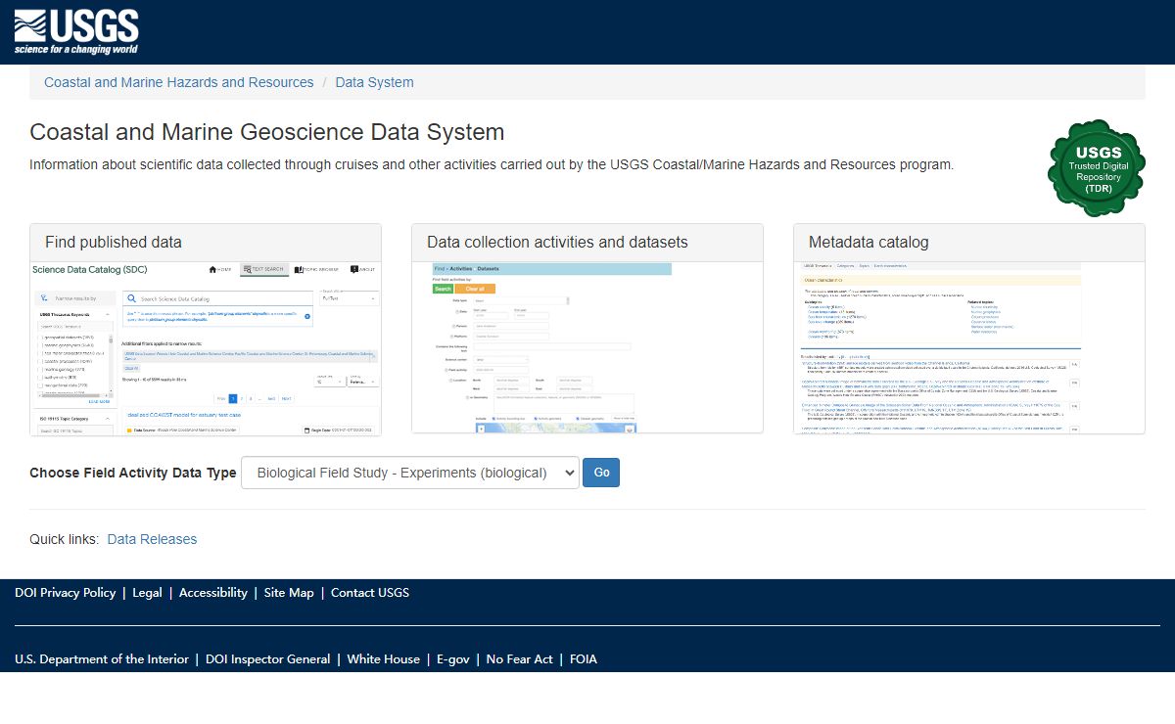Click the Data System breadcrumb link
The height and width of the screenshot is (724, 1175).
pyautogui.click(x=374, y=82)
